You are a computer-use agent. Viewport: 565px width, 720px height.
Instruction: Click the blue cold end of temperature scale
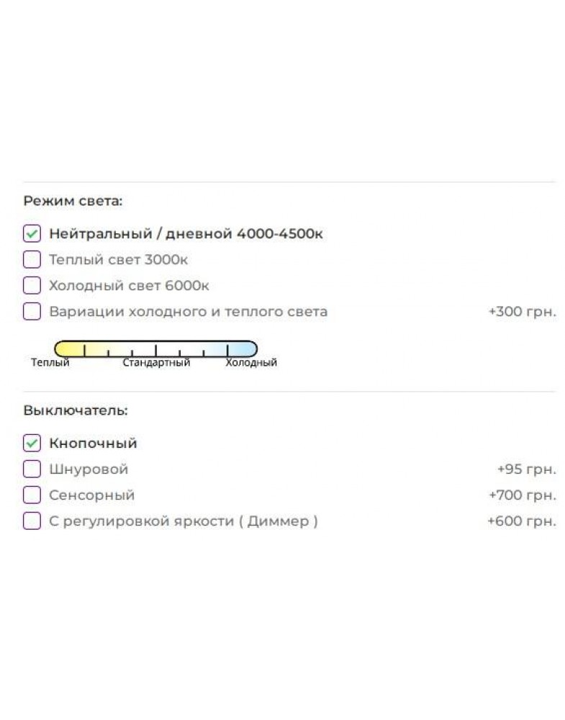(x=243, y=349)
